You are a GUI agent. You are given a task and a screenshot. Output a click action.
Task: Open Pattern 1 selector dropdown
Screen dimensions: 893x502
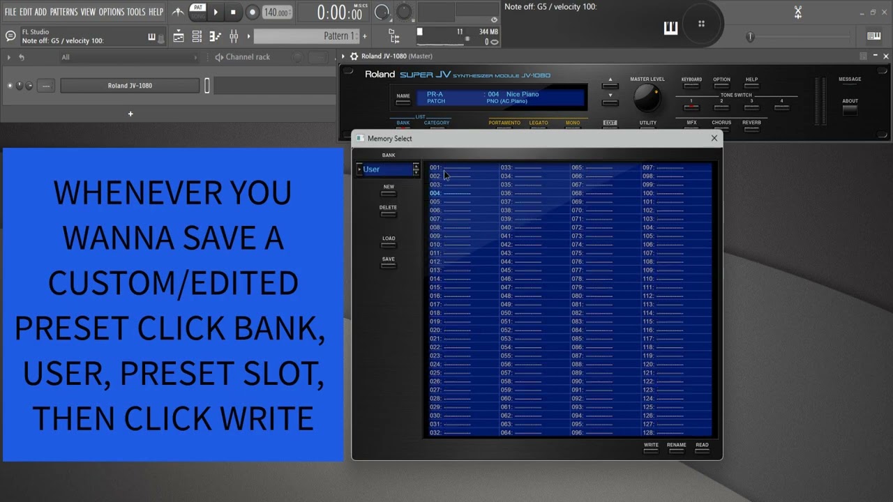(x=306, y=36)
